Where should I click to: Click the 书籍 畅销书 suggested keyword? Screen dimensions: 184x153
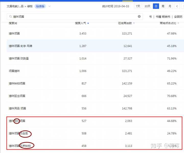pos(163,17)
